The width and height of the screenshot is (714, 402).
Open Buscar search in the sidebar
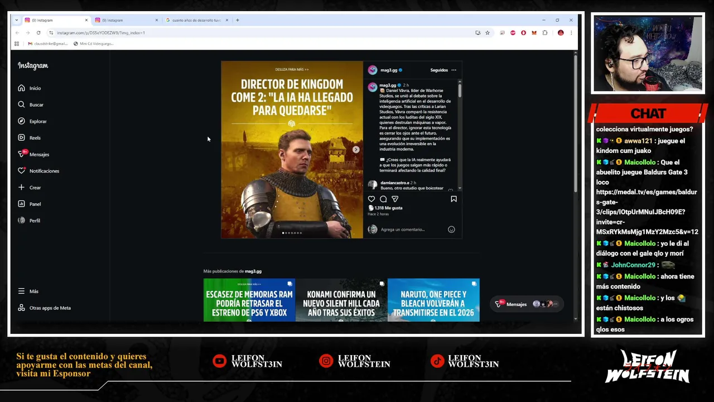30,104
